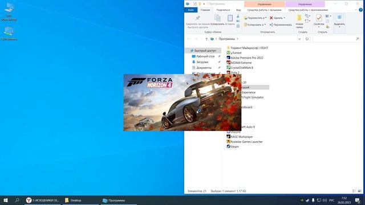
Task: Select the Adobe Premiere Pro 2022 icon
Action: click(228, 58)
